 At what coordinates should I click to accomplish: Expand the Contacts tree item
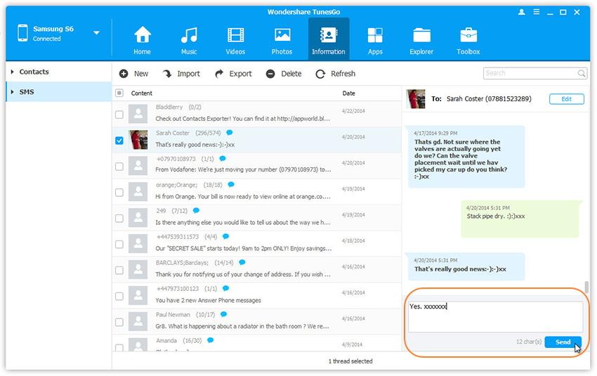coord(13,72)
